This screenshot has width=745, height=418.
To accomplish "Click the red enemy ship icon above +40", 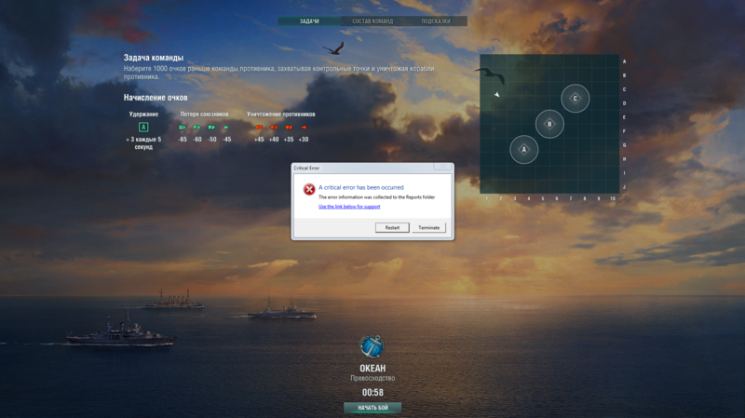I will 274,128.
